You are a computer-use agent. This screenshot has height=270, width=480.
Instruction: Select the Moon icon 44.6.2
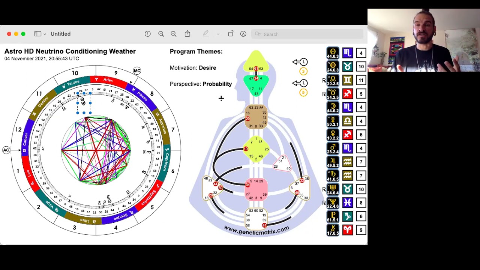point(333,107)
